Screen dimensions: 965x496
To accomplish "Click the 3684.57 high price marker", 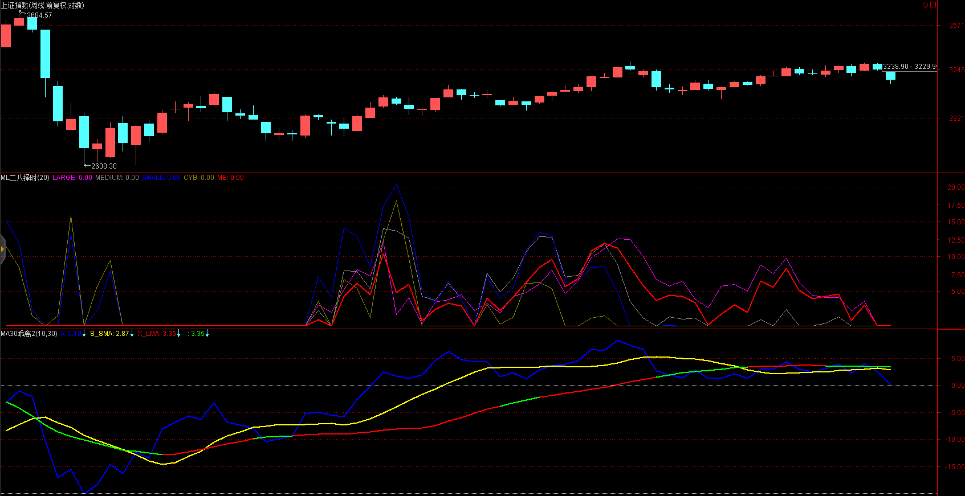I will tap(39, 15).
